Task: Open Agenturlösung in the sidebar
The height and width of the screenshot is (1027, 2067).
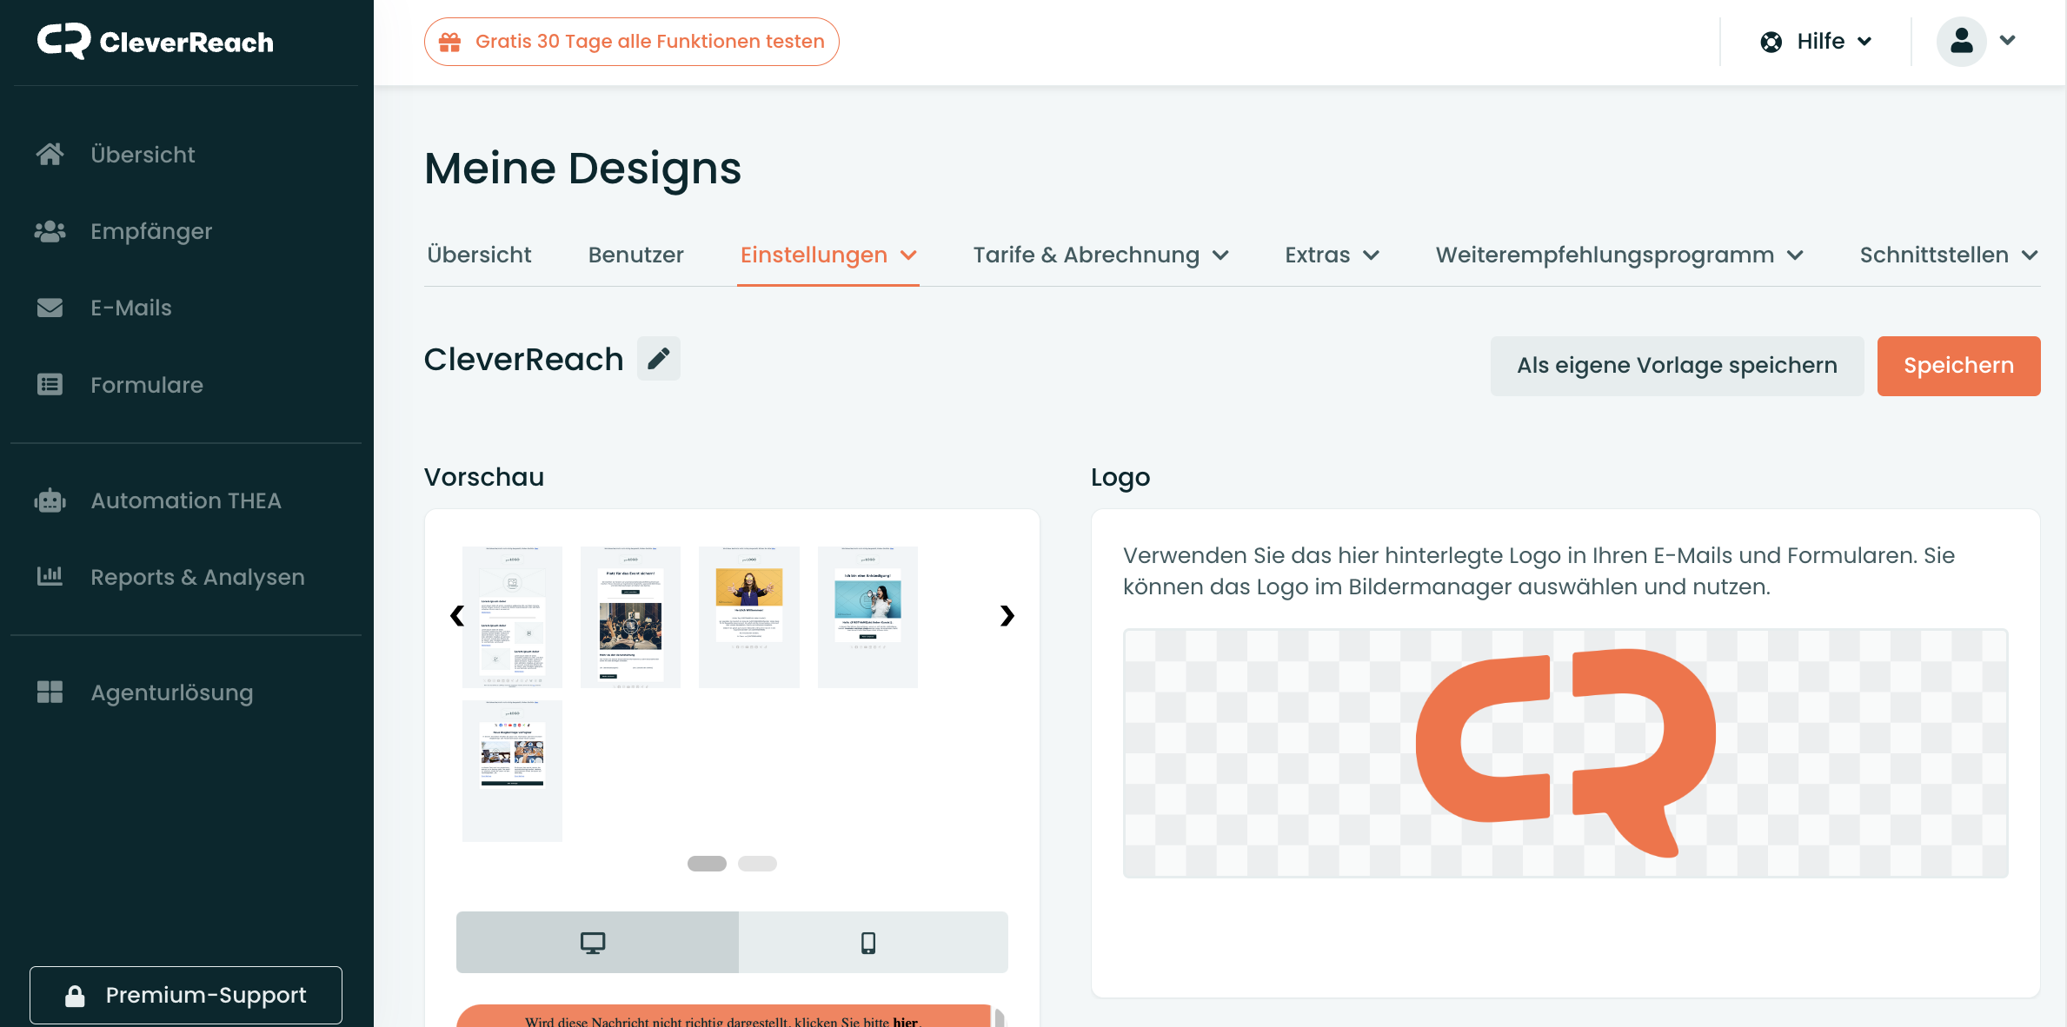Action: point(172,692)
